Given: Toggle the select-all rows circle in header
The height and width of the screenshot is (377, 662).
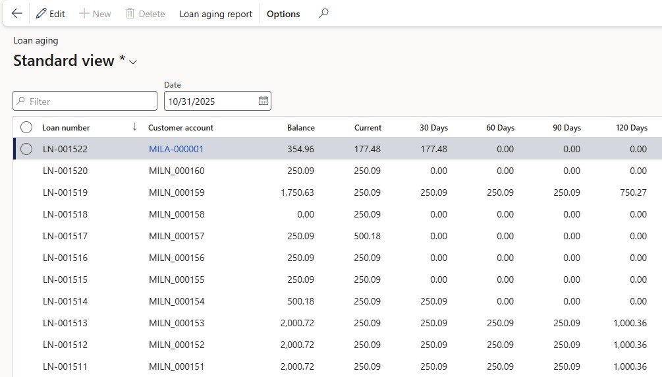Looking at the screenshot, I should pos(26,127).
